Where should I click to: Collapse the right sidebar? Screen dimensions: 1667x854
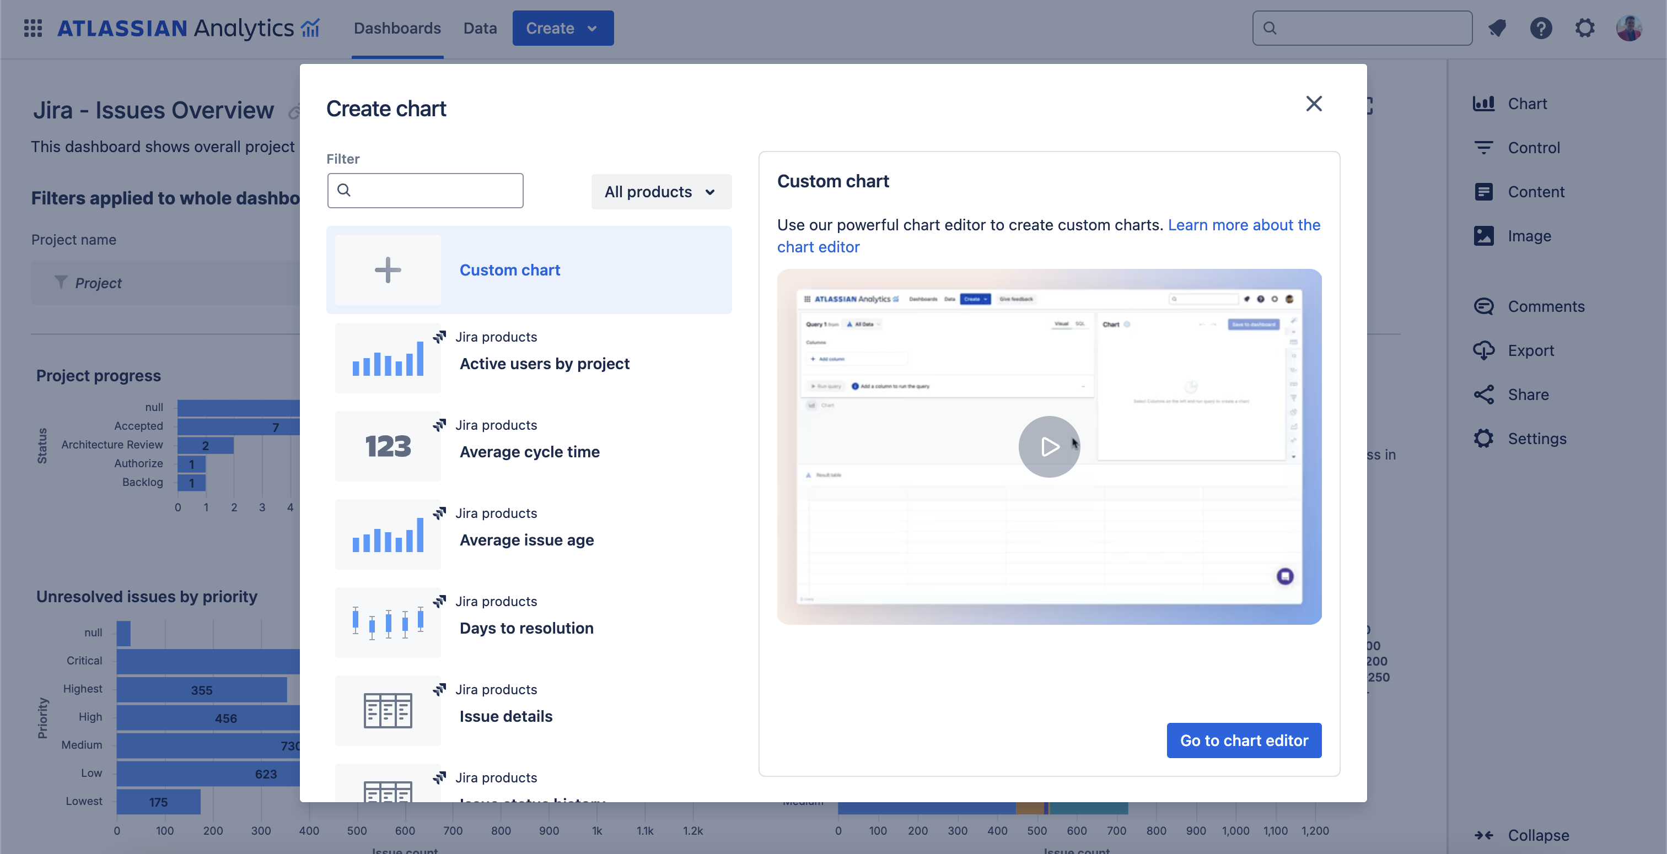(x=1521, y=835)
